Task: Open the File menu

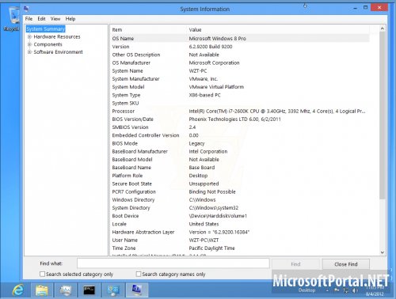Action: (29, 19)
